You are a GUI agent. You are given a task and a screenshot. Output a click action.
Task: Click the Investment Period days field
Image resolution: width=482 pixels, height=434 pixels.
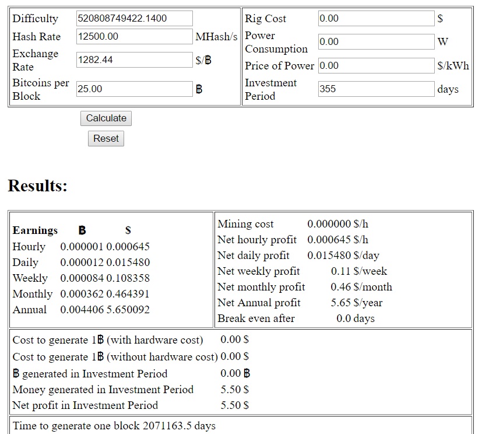click(x=376, y=89)
